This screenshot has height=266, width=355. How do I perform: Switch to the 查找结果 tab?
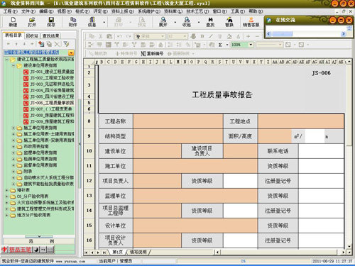pos(50,35)
